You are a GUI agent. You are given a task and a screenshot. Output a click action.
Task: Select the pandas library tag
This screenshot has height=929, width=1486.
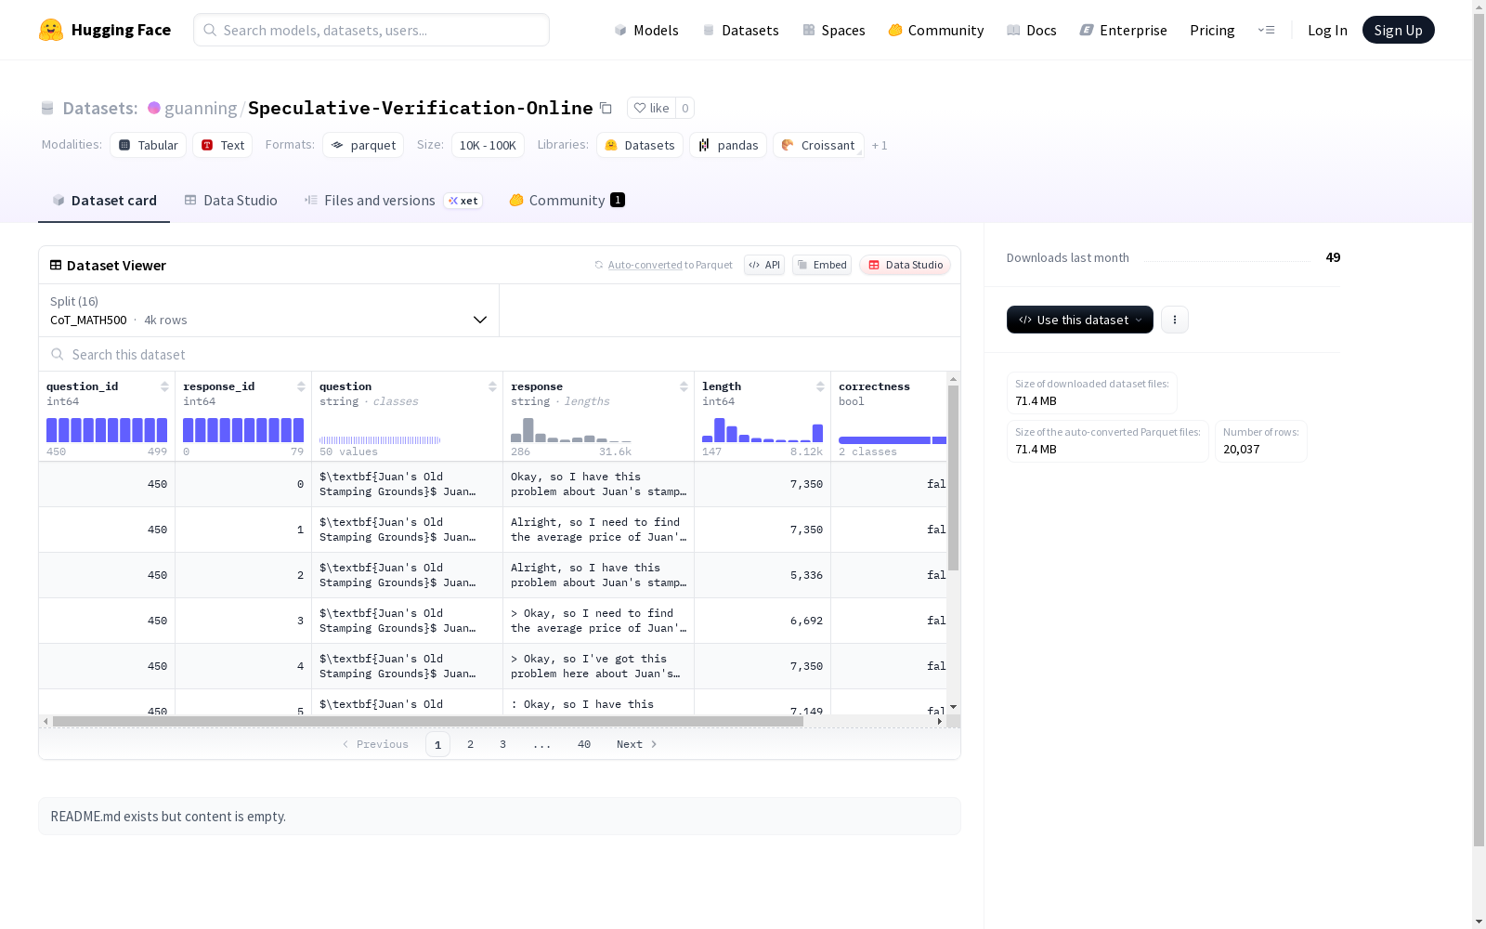point(728,145)
